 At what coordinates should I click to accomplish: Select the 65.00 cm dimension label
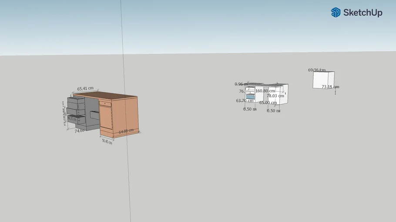pyautogui.click(x=268, y=103)
